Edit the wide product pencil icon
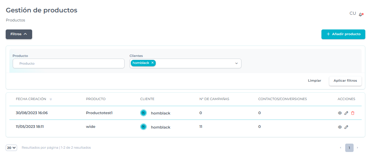The width and height of the screenshot is (371, 157). coord(346,127)
